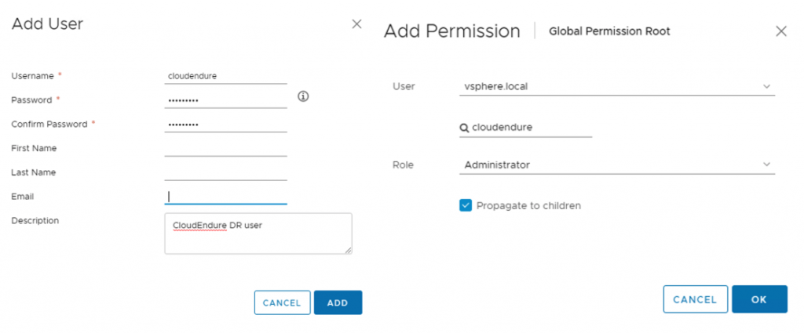
Task: Click the ADD button
Action: coord(338,302)
